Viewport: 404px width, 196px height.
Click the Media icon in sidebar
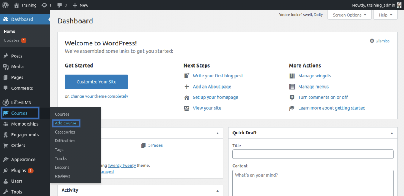(x=6, y=67)
